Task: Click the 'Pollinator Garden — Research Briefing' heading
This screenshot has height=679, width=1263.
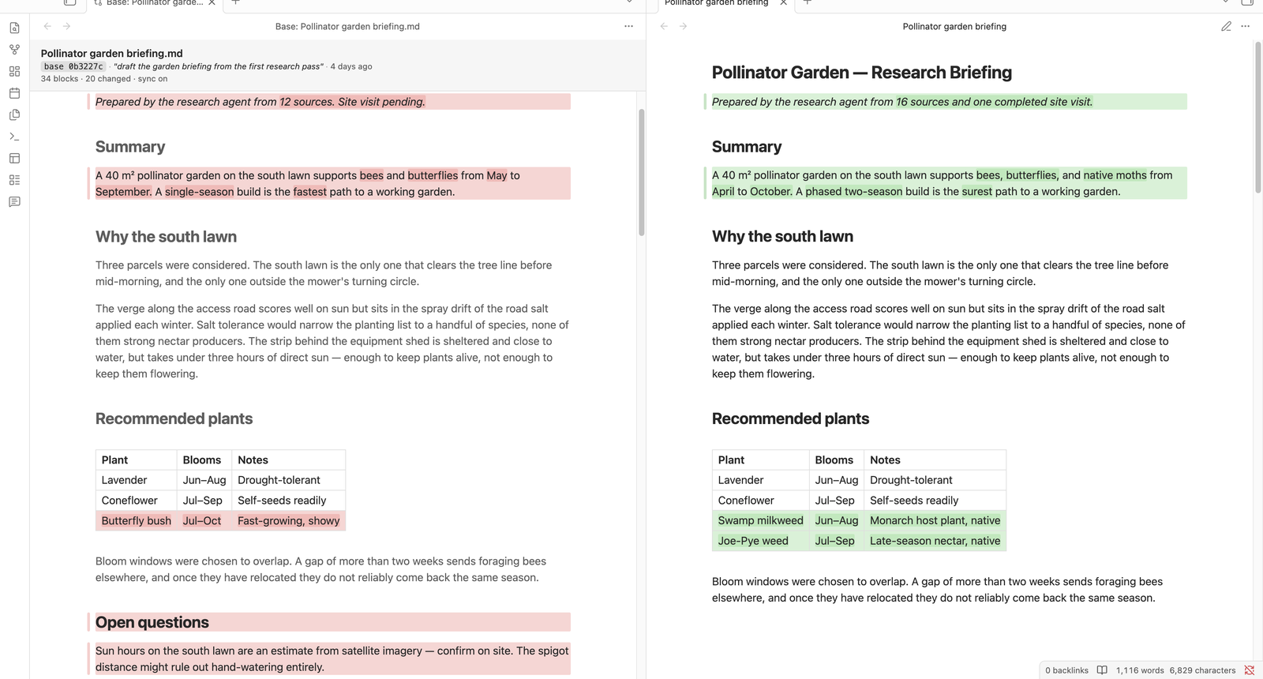Action: pos(861,73)
